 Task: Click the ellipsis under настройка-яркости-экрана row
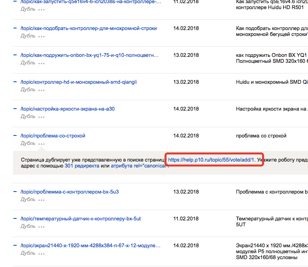click(42, 117)
